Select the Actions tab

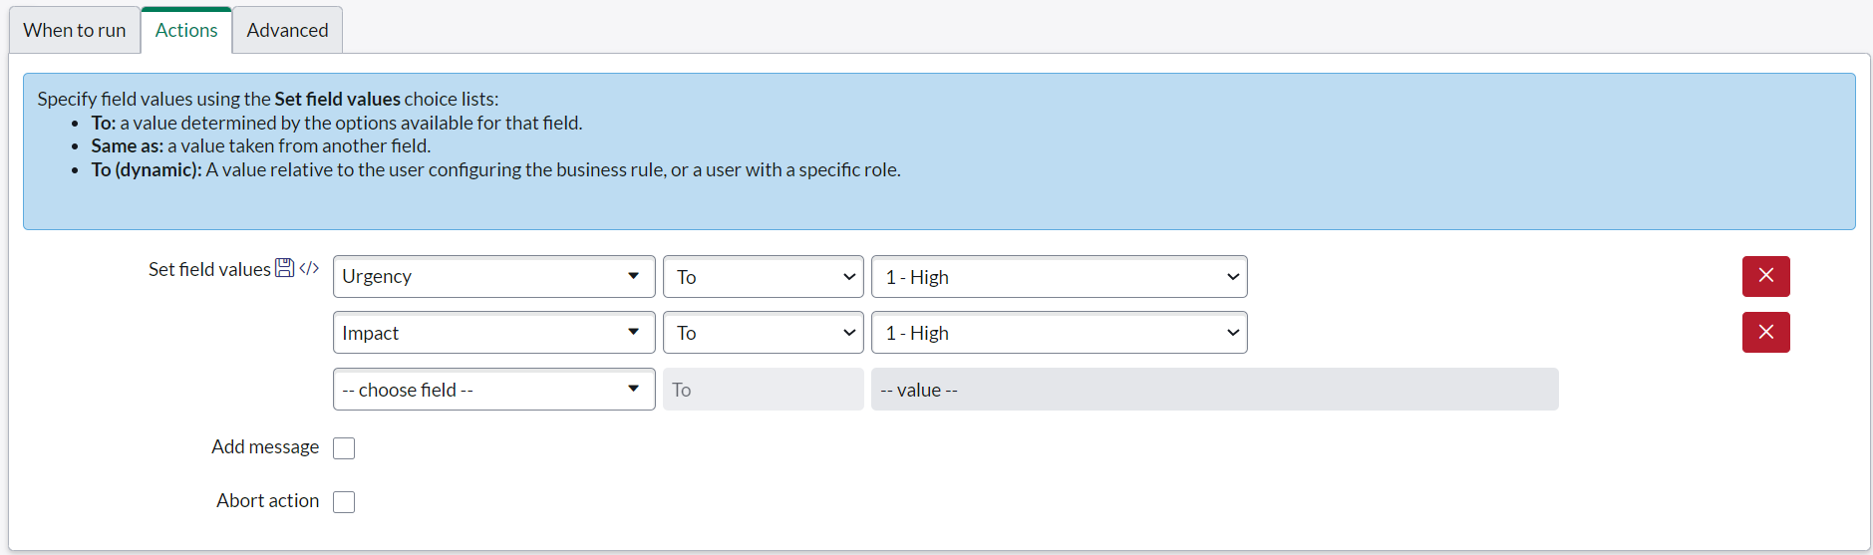(x=186, y=30)
